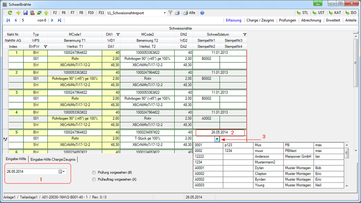Select 'Prüfung vorgesehen (#)' radio button

[94, 172]
